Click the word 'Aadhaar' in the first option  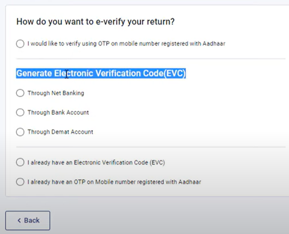click(214, 44)
